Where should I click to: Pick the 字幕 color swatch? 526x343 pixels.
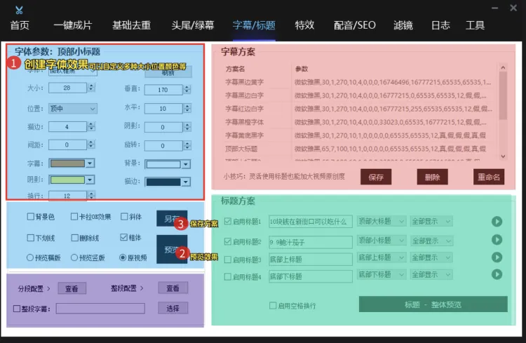pyautogui.click(x=67, y=163)
